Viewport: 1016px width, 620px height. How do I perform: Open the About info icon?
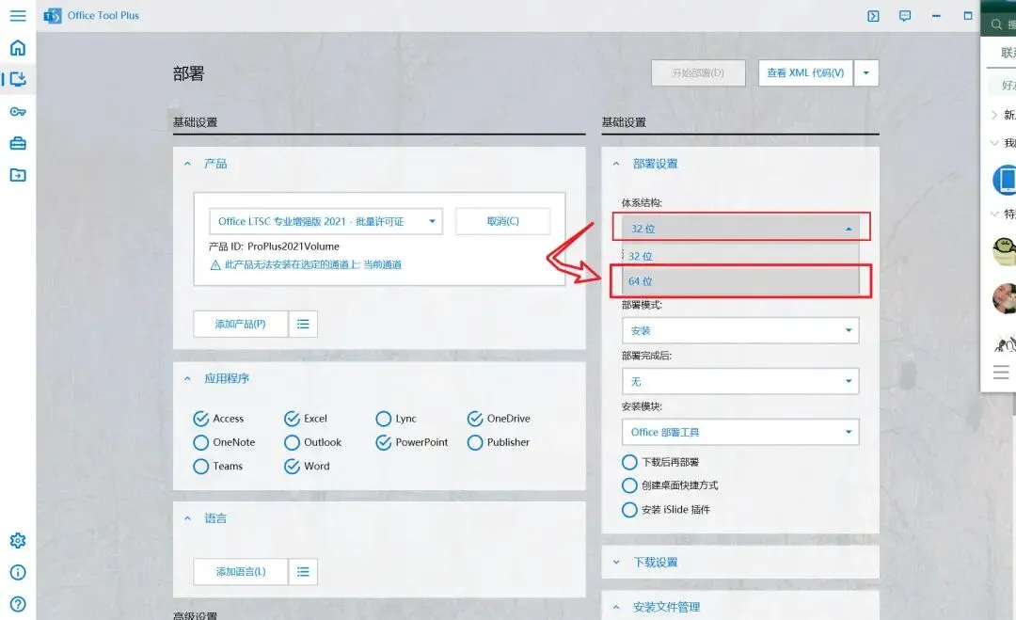tap(18, 572)
